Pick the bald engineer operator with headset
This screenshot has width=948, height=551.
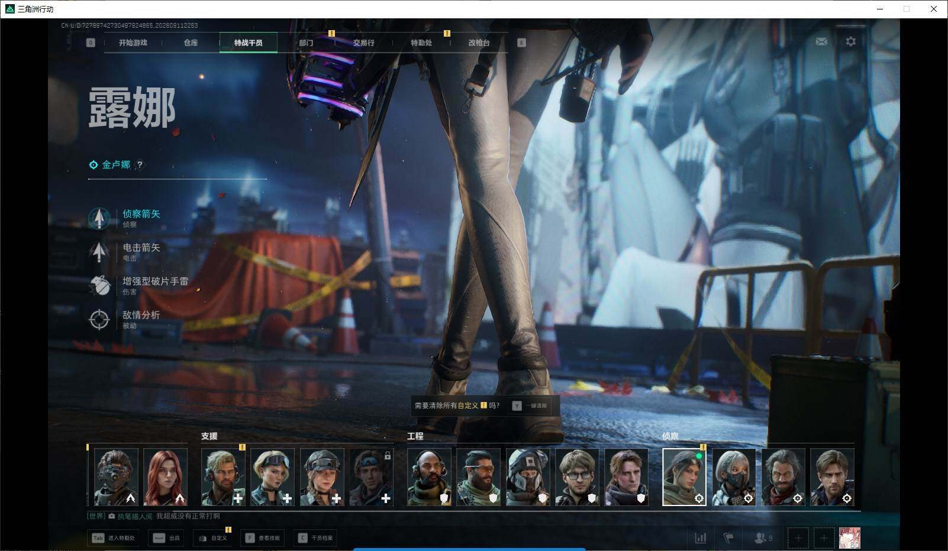pyautogui.click(x=429, y=477)
